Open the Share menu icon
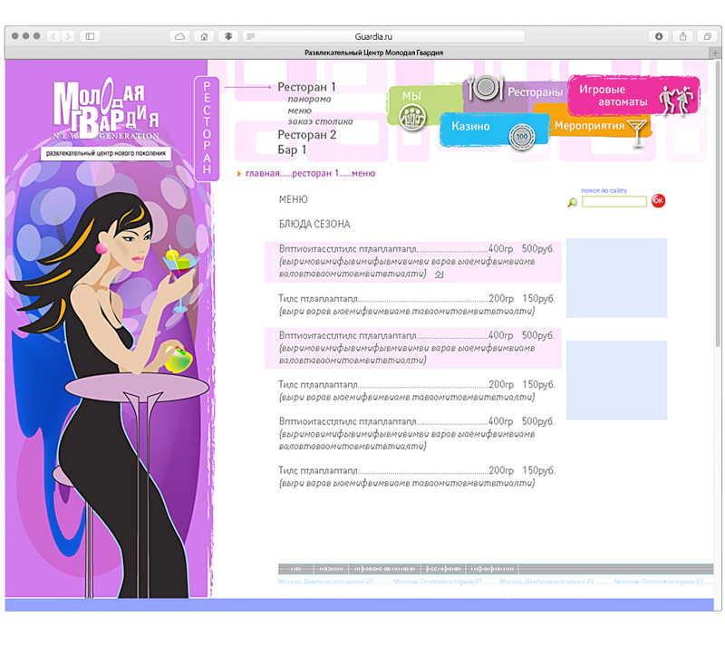Screen dimensions: 725x655 683,36
